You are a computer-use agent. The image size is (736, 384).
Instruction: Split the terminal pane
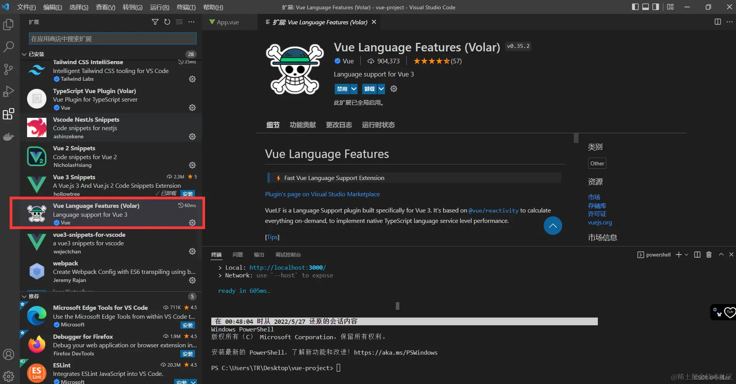pos(697,255)
